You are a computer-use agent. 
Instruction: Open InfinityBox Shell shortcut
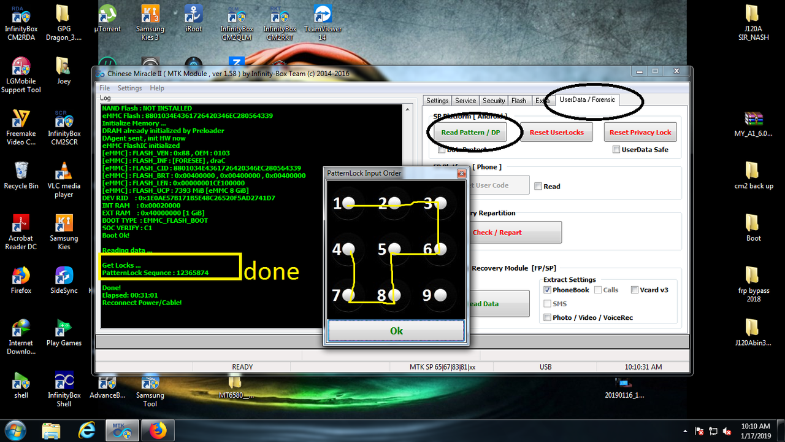pos(64,389)
